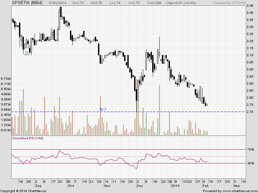
Task: Click the Nov month label on the time axis
Action: (107, 186)
